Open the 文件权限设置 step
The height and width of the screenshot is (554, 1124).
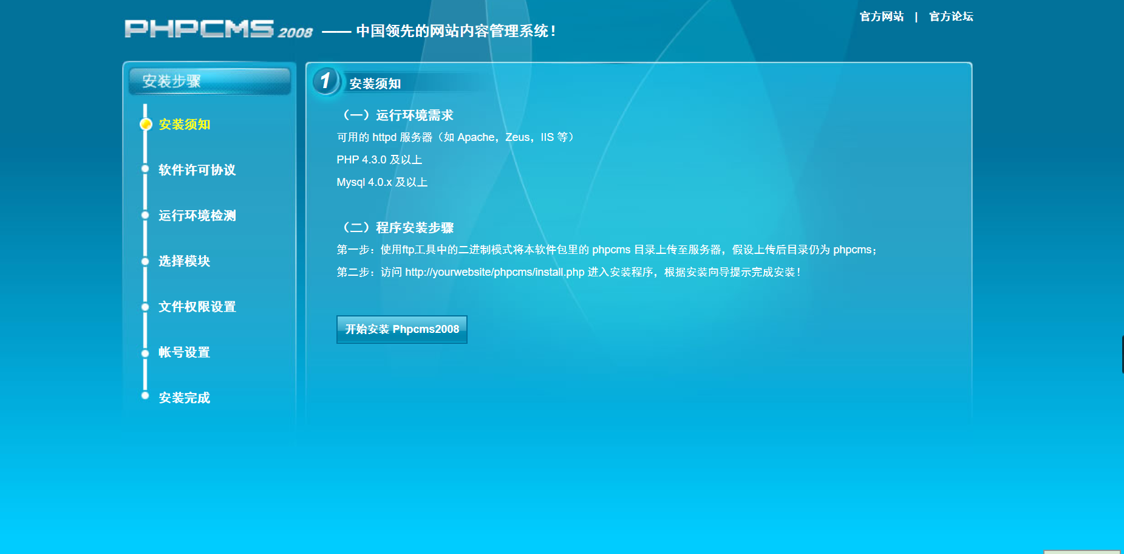coord(197,306)
